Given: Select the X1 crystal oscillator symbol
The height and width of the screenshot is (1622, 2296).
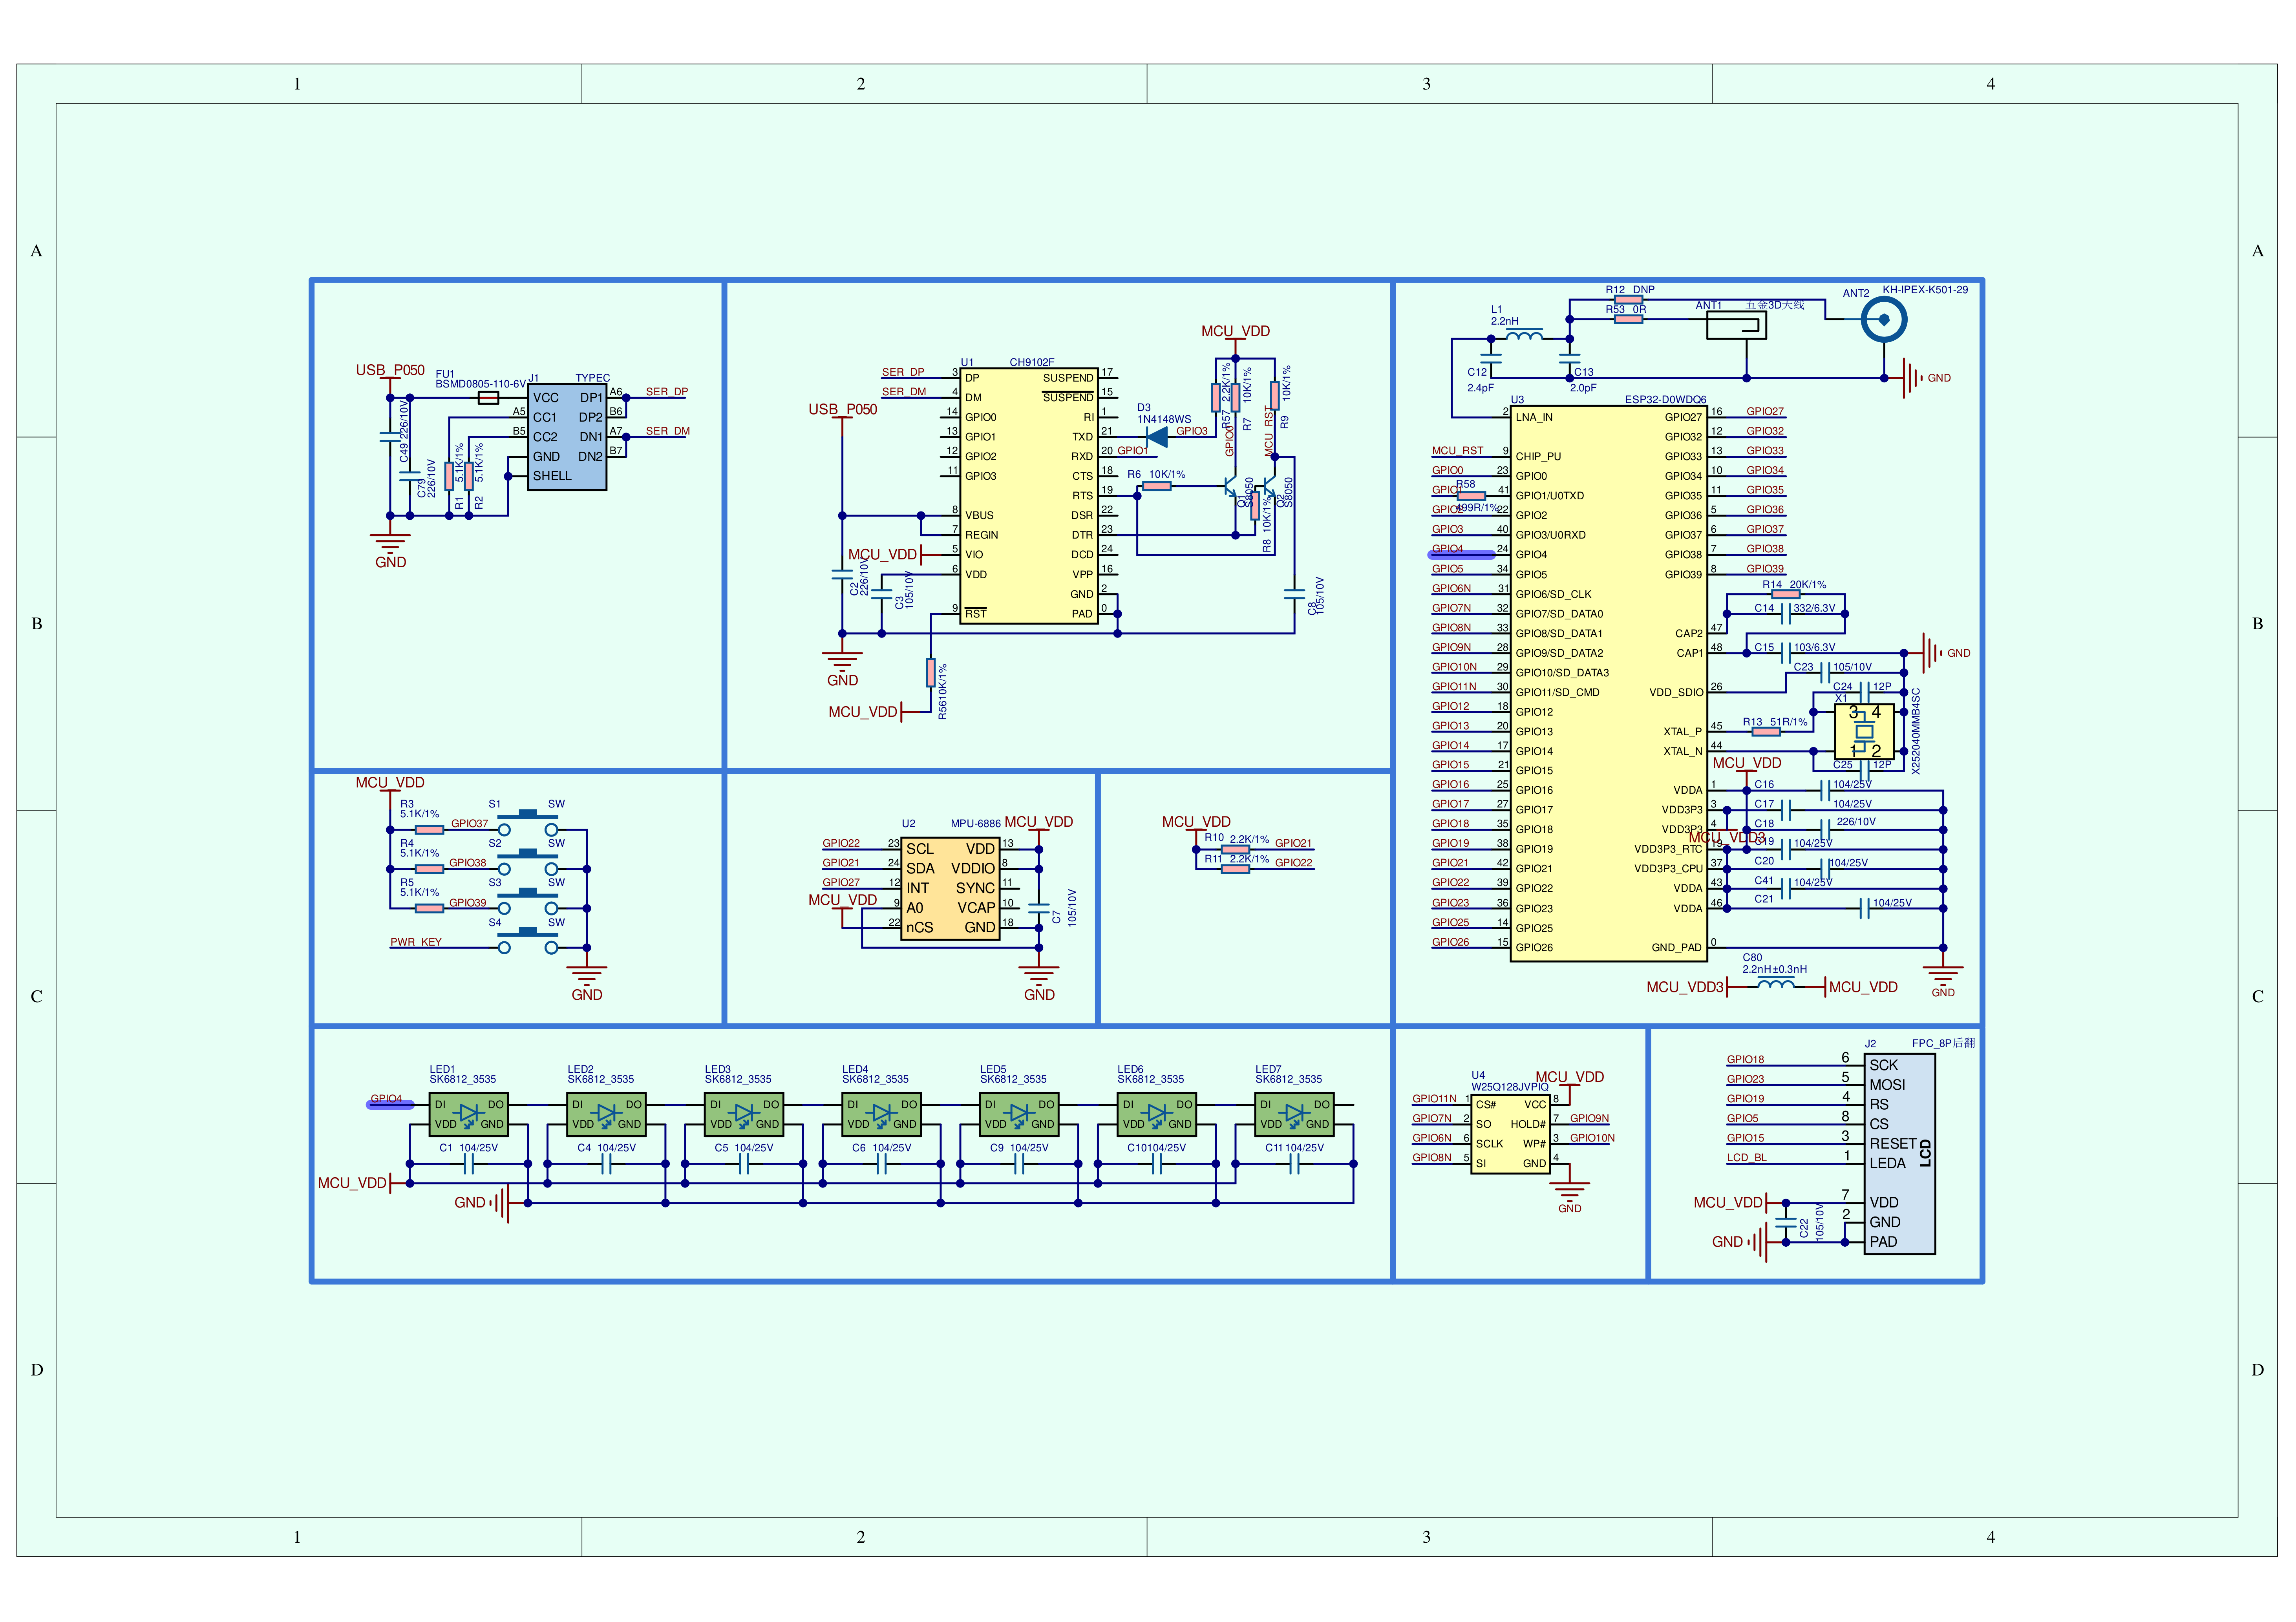Looking at the screenshot, I should (x=1864, y=732).
